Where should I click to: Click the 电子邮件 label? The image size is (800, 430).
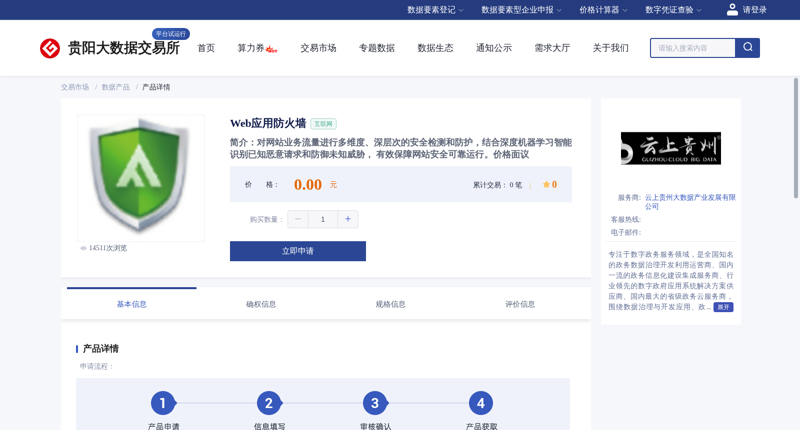click(x=626, y=233)
